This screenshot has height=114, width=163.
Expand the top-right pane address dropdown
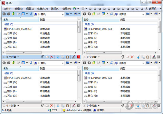[x=143, y=14]
